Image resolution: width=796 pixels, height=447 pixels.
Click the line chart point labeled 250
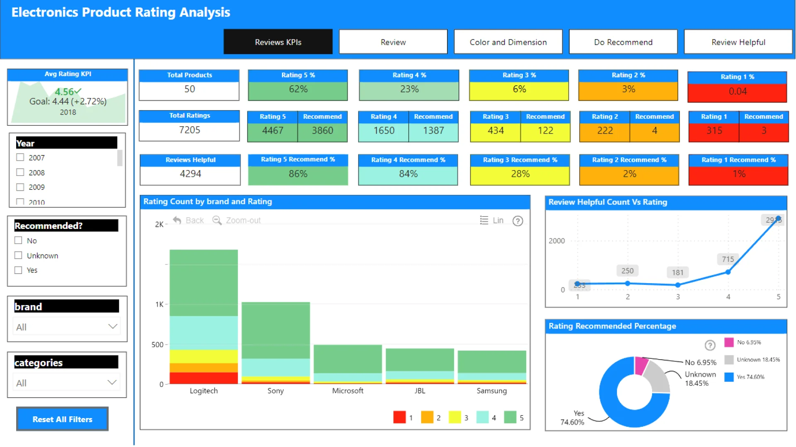coord(628,284)
